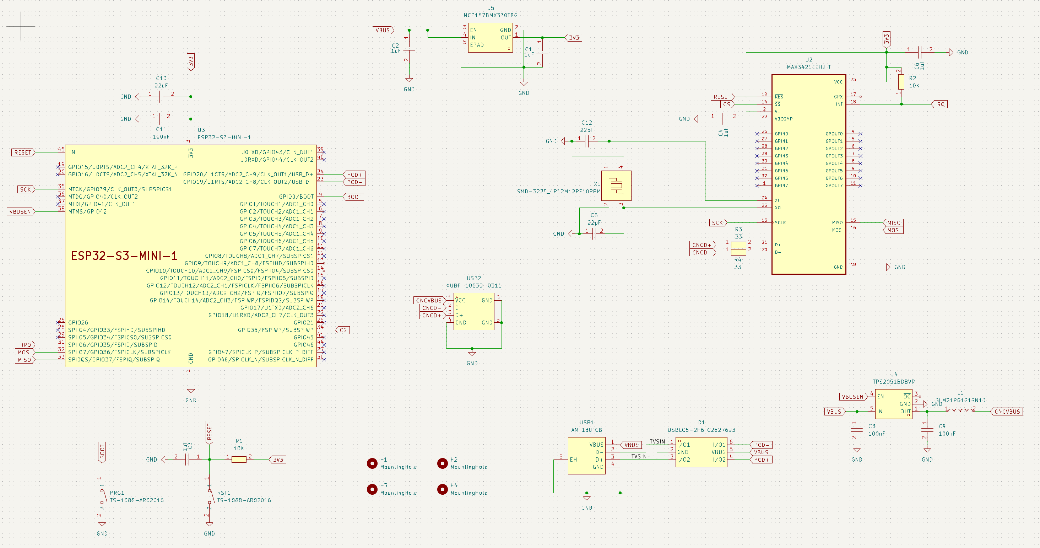Select the IRQ label on U3 pin 31

pyautogui.click(x=27, y=345)
